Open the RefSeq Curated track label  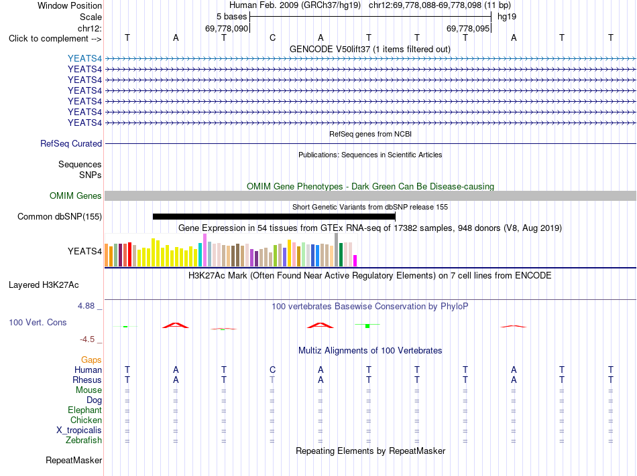[x=71, y=143]
